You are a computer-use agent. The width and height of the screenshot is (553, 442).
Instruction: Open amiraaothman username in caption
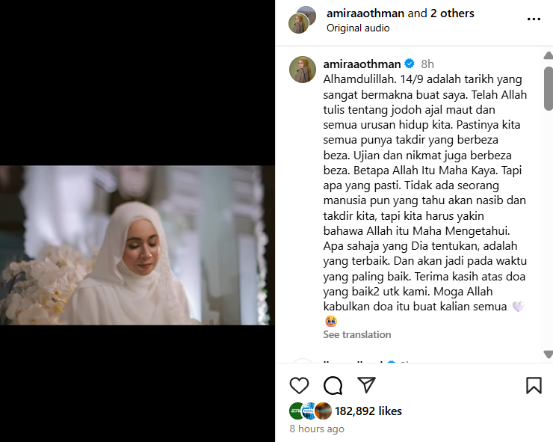[x=362, y=64]
